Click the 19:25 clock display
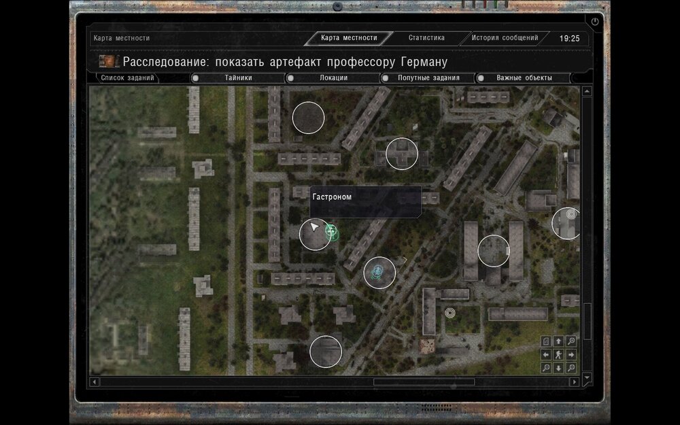The width and height of the screenshot is (680, 425). (x=569, y=39)
